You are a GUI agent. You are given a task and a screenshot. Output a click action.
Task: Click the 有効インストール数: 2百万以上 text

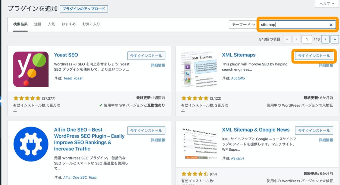[205, 108]
